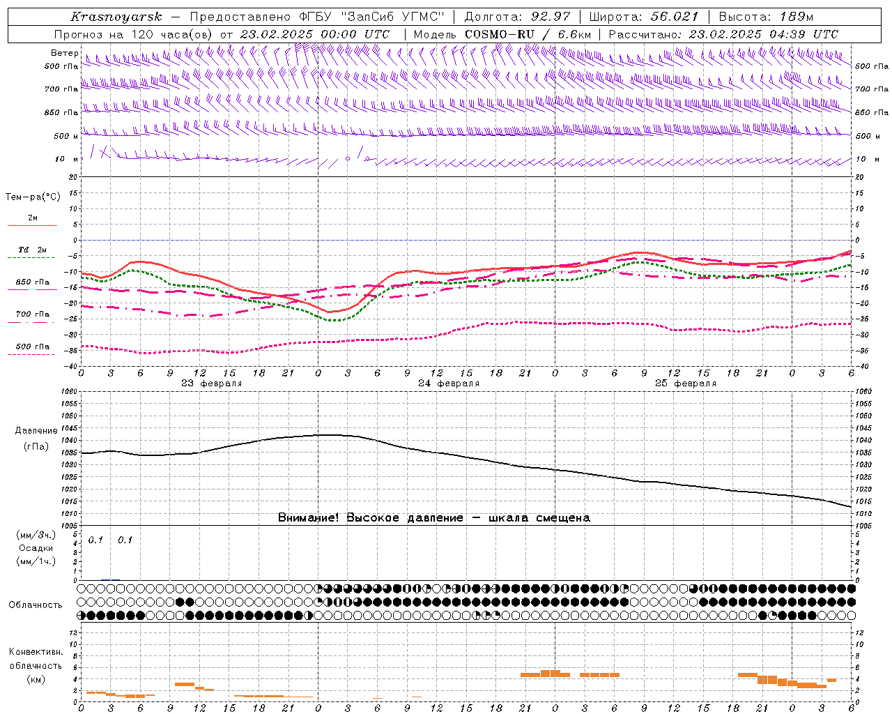
Task: Click the Ветер wind section label
Action: point(65,53)
